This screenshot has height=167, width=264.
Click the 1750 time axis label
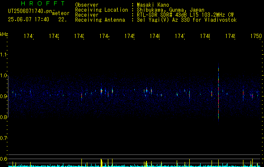point(256,36)
